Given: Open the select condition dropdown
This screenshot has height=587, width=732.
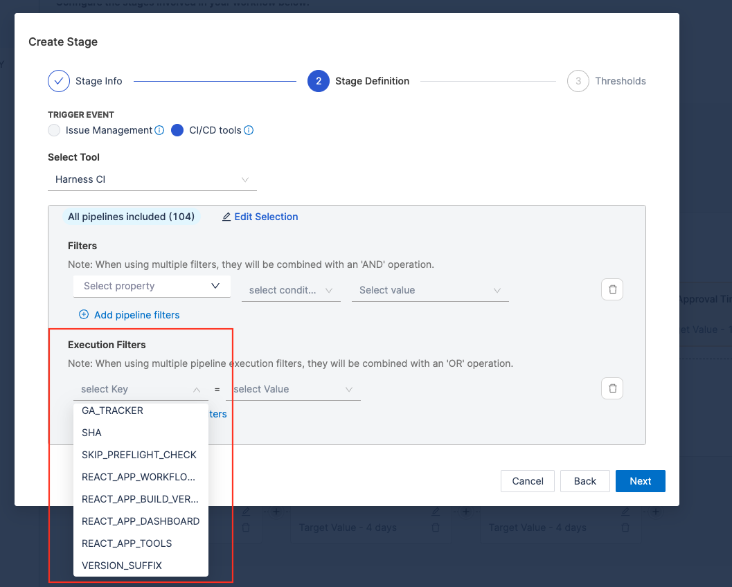Looking at the screenshot, I should click(290, 290).
